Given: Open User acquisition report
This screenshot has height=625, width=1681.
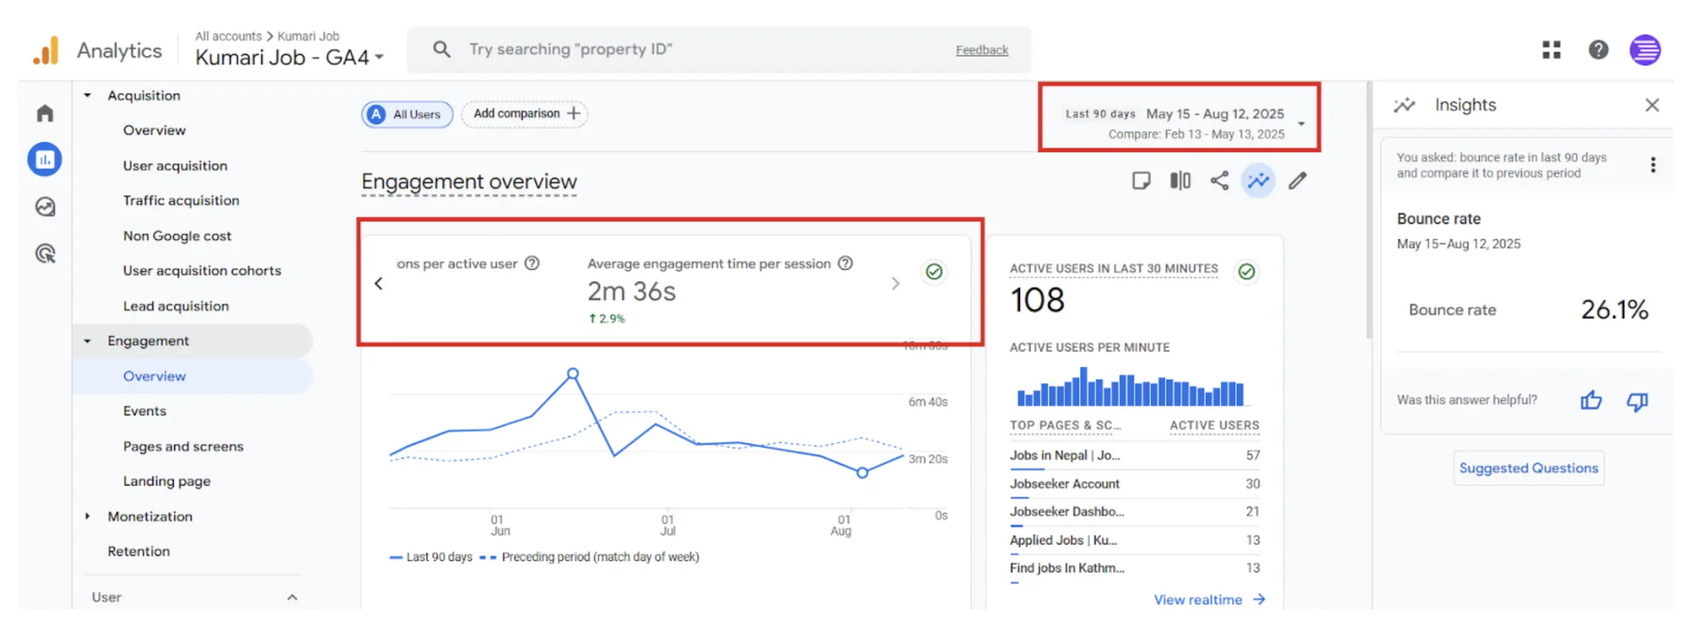Looking at the screenshot, I should [x=175, y=166].
